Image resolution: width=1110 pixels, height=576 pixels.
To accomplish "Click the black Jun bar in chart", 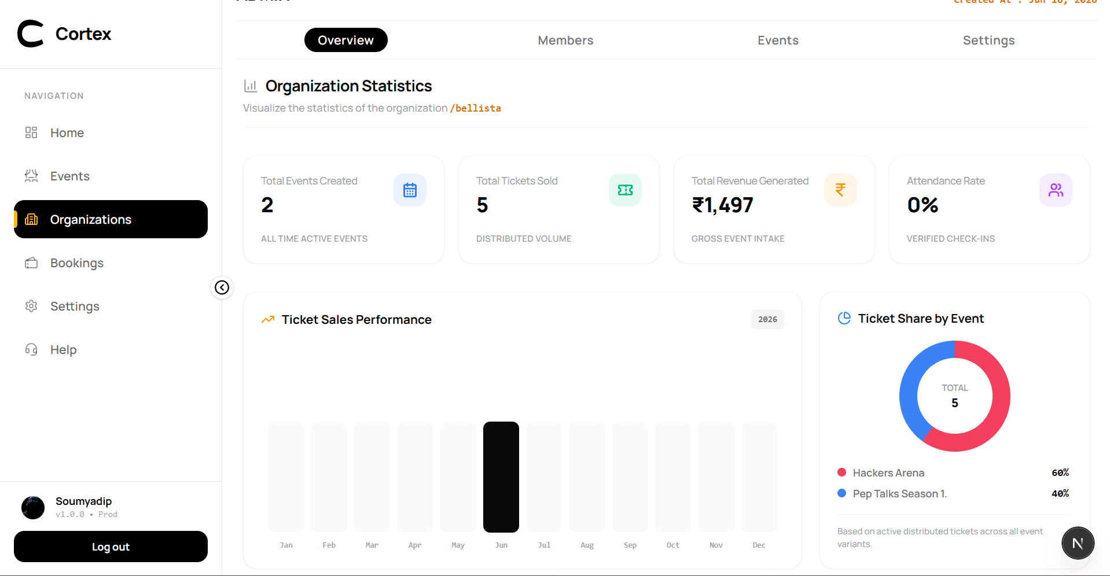I will 501,477.
